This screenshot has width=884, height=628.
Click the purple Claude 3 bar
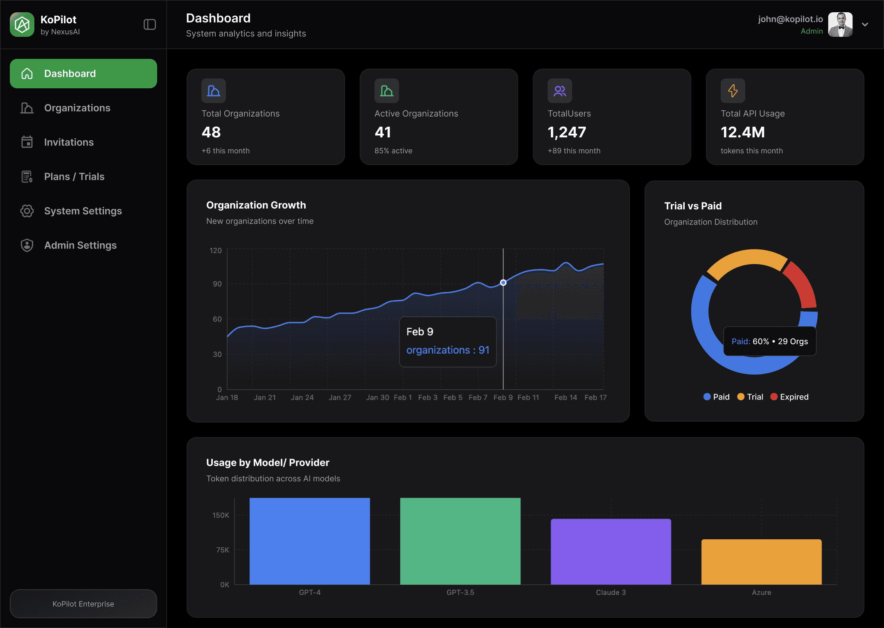coord(611,552)
